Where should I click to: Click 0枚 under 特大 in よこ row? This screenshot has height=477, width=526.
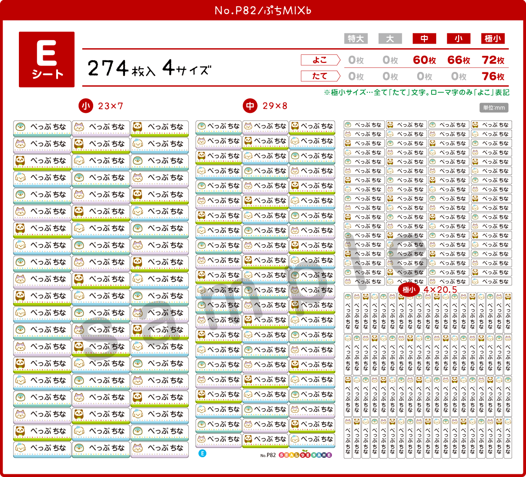coord(356,60)
